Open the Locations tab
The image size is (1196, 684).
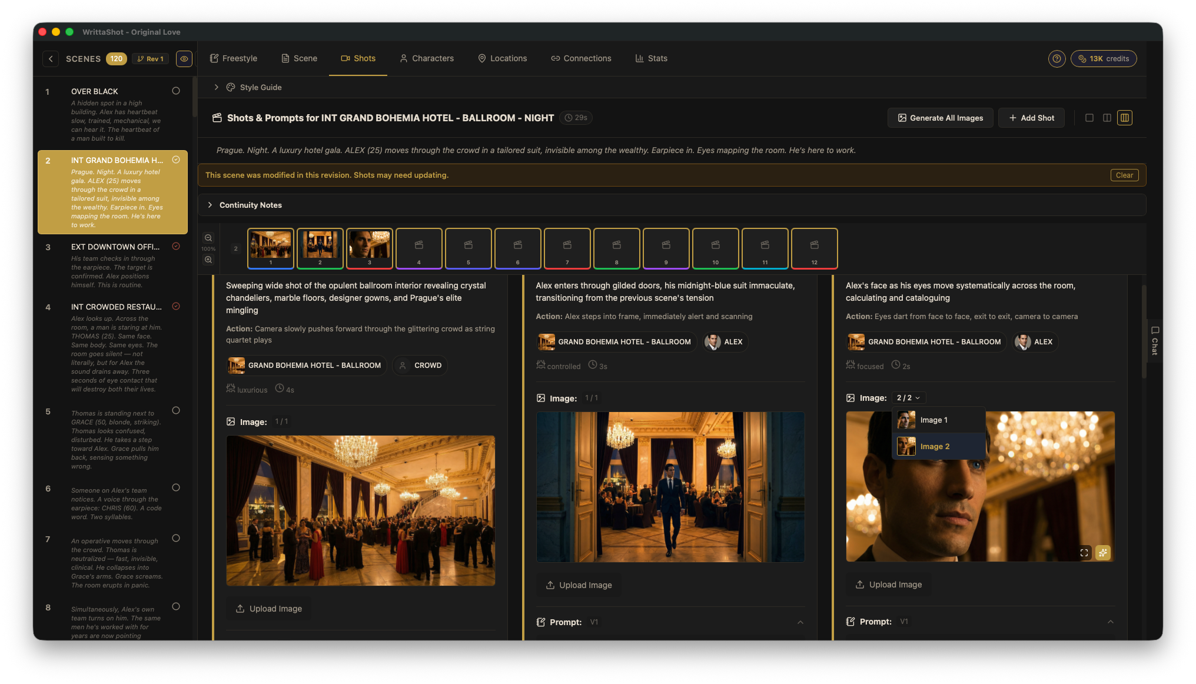(x=502, y=58)
